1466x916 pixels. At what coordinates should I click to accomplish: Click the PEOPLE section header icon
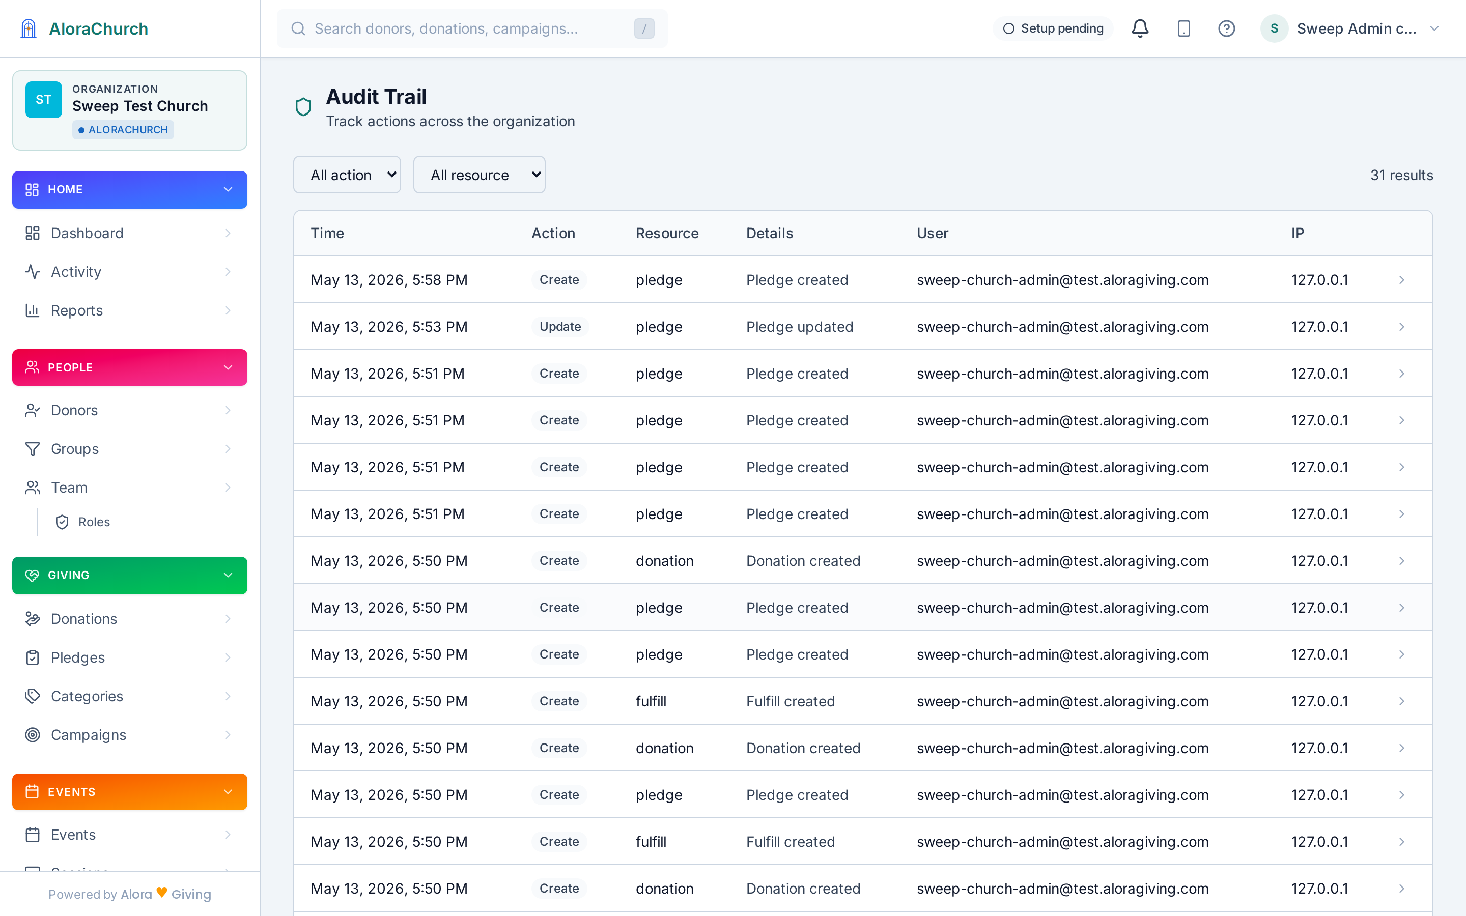click(32, 368)
